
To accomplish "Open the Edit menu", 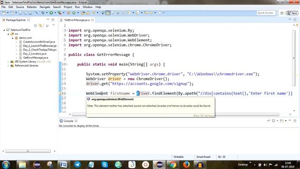I will [x=11, y=7].
